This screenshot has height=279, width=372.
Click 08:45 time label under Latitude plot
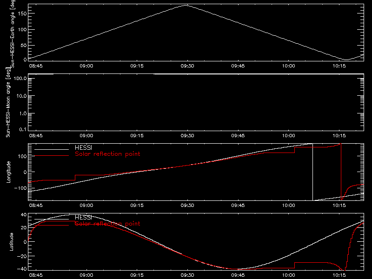tap(36, 275)
